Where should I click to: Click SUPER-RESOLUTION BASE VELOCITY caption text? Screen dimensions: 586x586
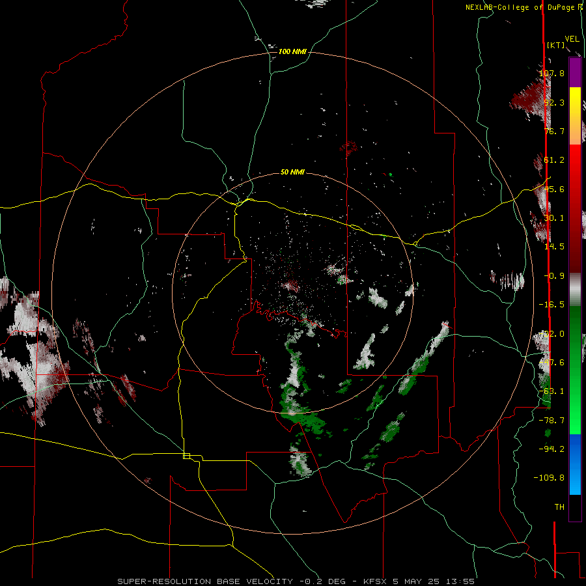click(x=206, y=581)
